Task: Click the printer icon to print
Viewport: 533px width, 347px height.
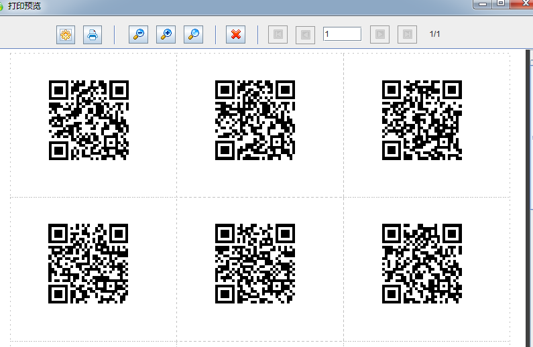Action: tap(93, 35)
